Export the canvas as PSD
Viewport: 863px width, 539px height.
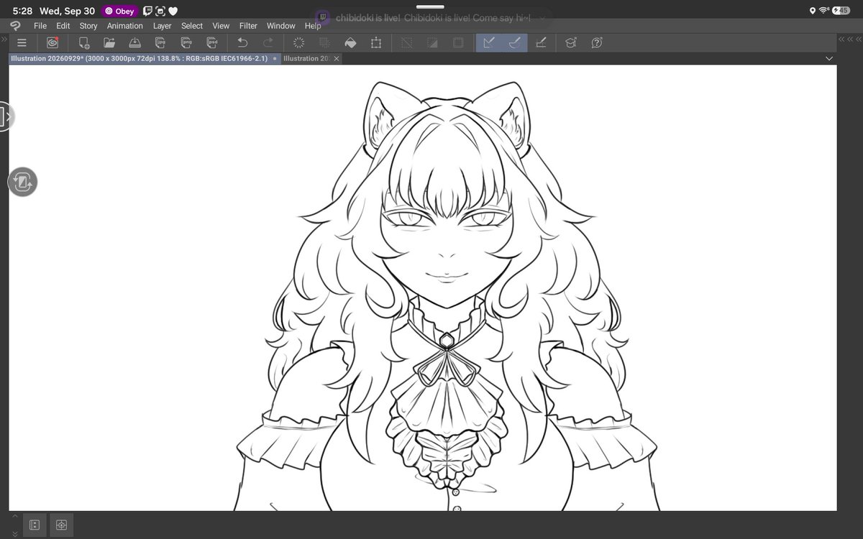(213, 42)
